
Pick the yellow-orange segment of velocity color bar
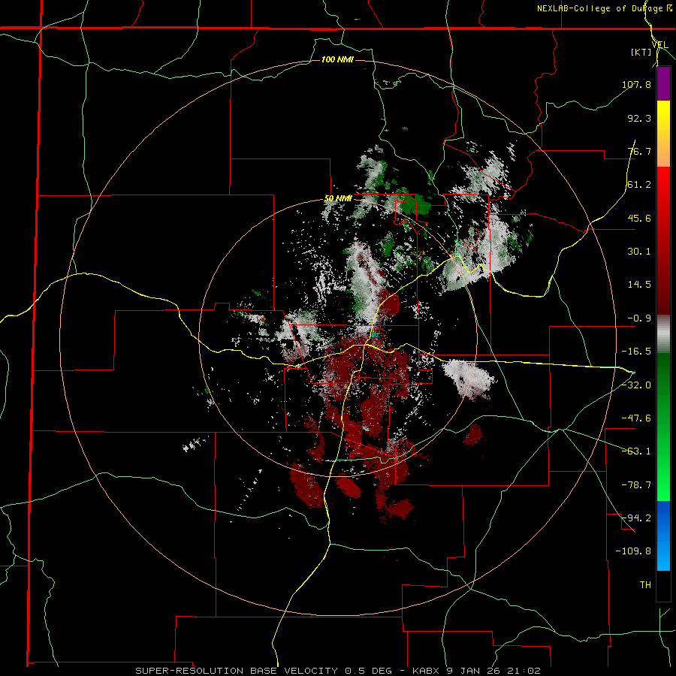tap(663, 134)
